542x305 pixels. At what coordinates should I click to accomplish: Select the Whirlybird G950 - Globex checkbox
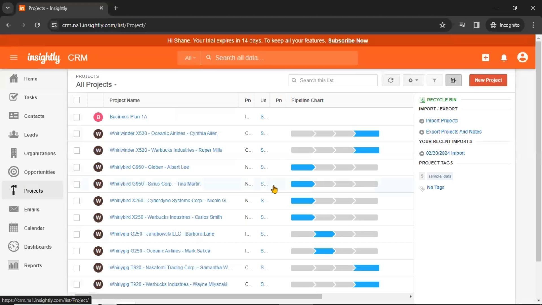pos(77,167)
